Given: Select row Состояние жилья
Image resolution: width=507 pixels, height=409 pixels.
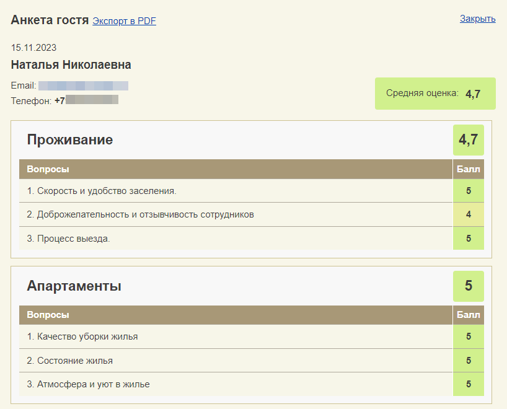Looking at the screenshot, I should tap(236, 361).
